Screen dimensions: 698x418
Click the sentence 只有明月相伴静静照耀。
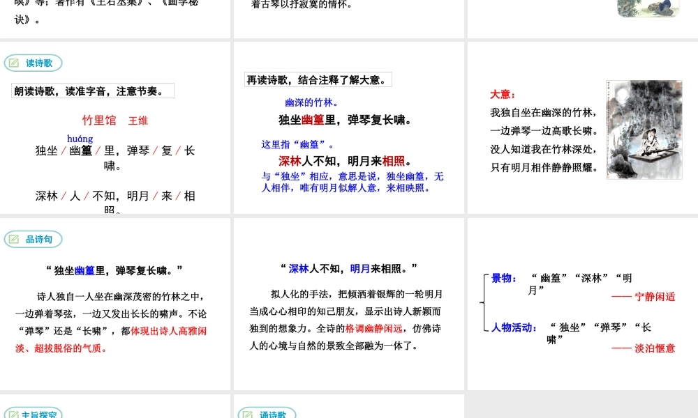pyautogui.click(x=544, y=168)
